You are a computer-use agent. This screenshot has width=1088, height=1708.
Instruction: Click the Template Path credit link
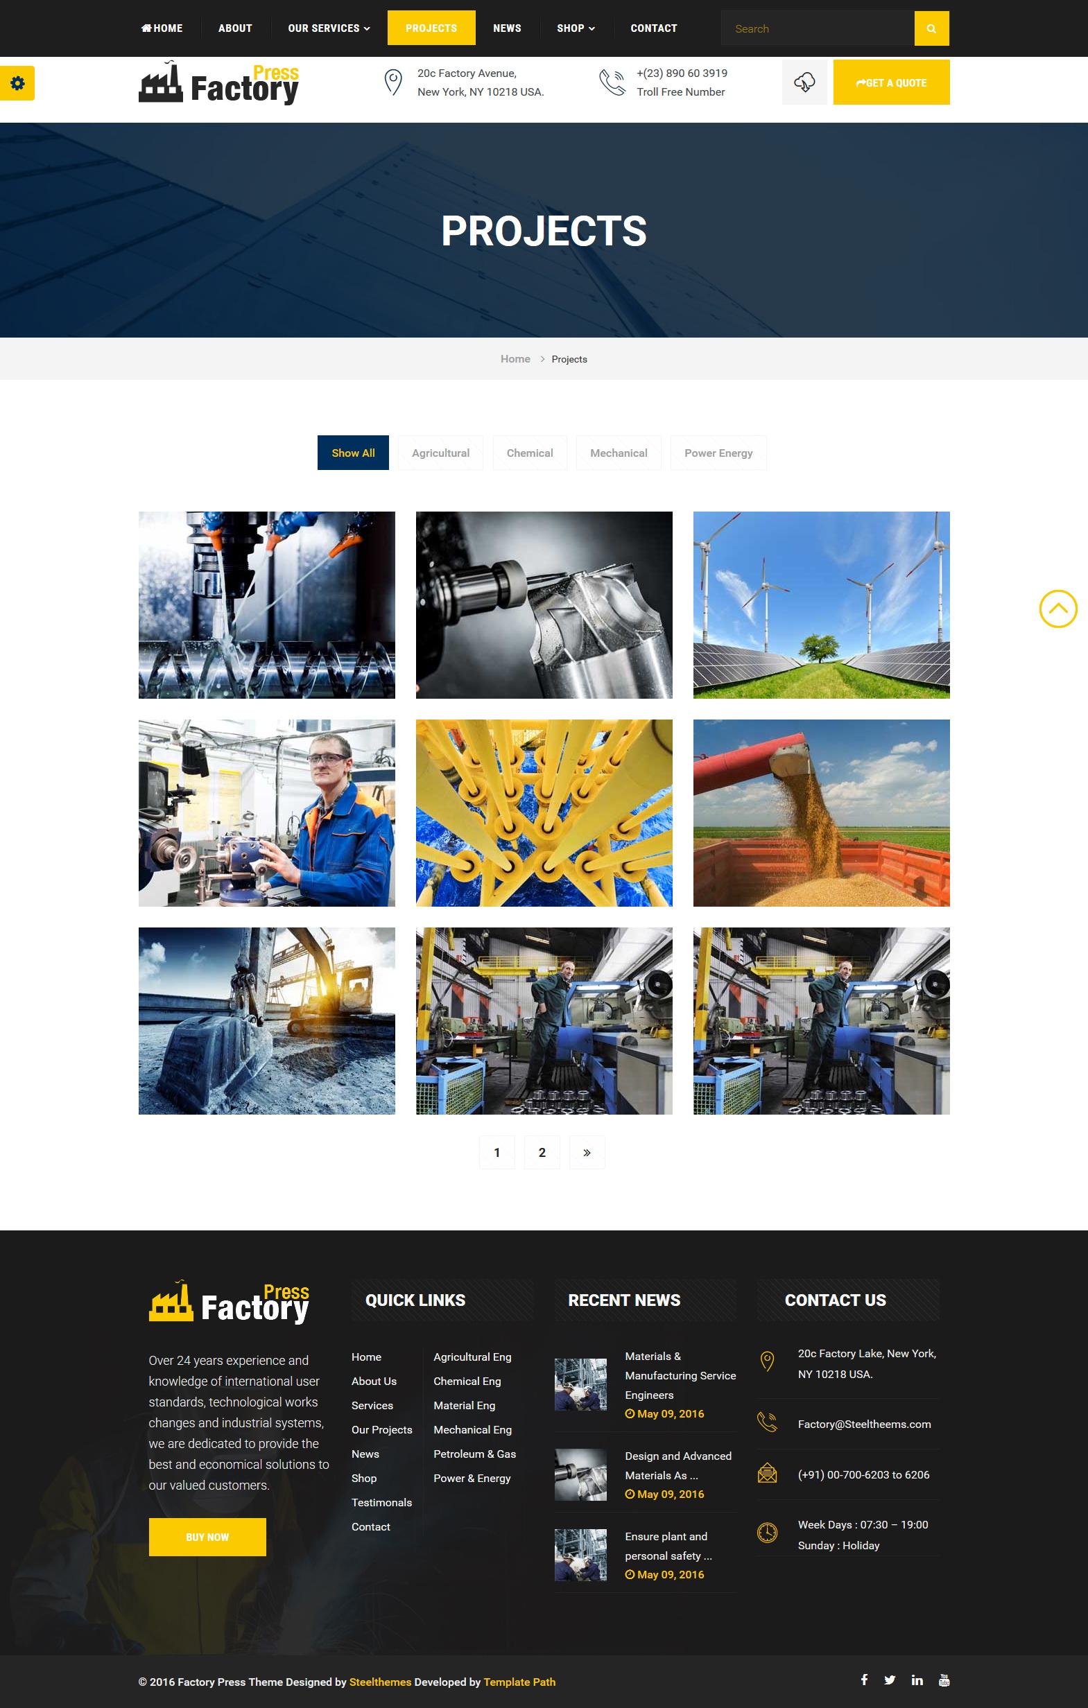[519, 1682]
